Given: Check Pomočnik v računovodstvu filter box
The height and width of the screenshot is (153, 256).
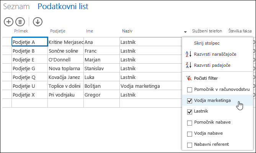Looking at the screenshot, I should coord(189,90).
